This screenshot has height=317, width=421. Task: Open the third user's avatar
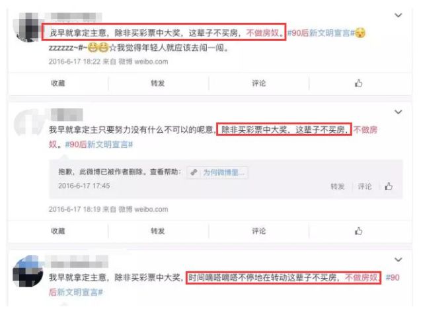pos(28,271)
